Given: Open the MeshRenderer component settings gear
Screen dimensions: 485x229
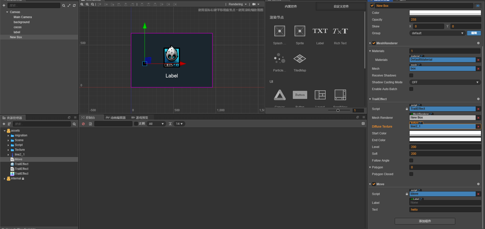Looking at the screenshot, I should [x=478, y=43].
